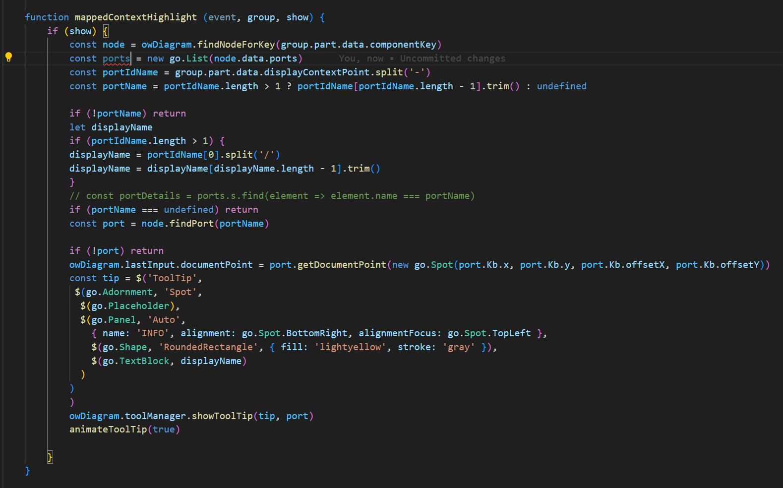Click the commented 'portDetails' line

(272, 196)
